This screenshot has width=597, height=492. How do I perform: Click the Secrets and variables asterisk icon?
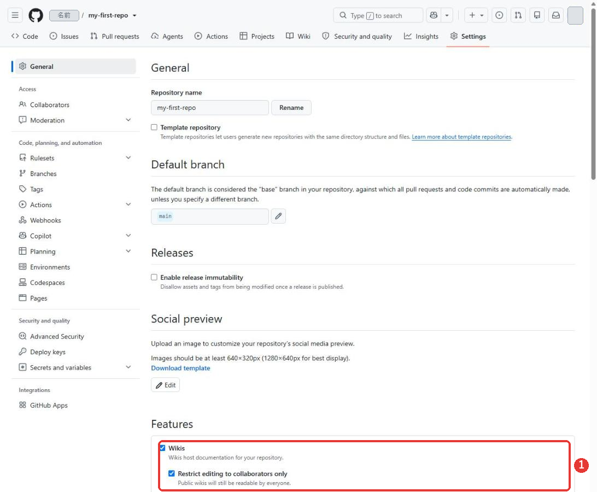[23, 367]
